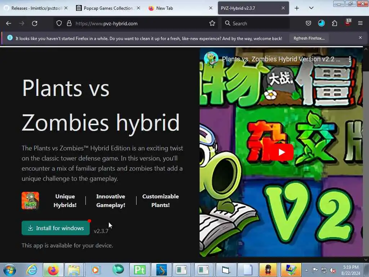Dismiss the Firefox refresh notification bar
The height and width of the screenshot is (277, 369).
pyautogui.click(x=360, y=38)
